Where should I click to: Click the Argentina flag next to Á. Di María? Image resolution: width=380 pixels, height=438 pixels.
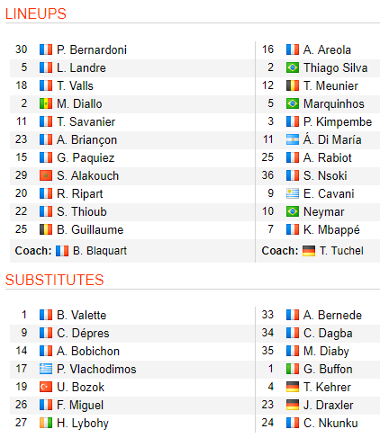click(x=293, y=139)
